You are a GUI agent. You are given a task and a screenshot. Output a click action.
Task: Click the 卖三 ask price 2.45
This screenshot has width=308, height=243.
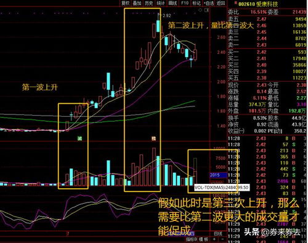tap(261, 32)
